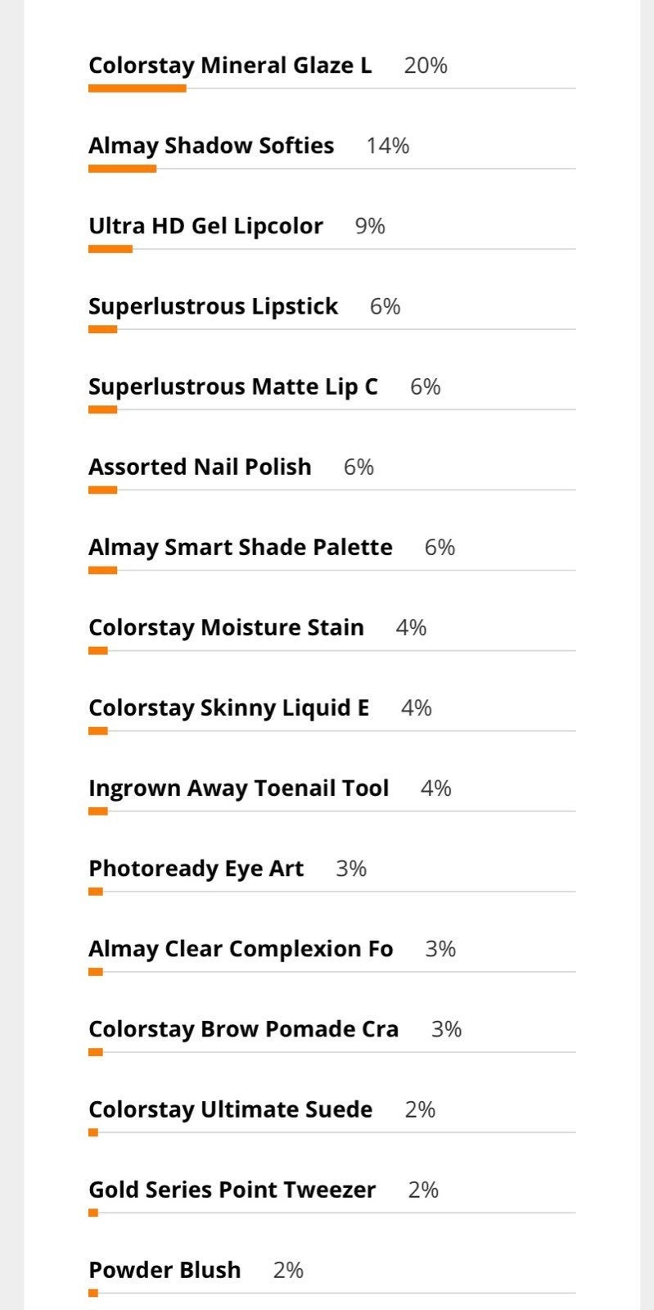Click the Colorstay Moisture Stain item
Screen dimensions: 654x1310
[x=226, y=627]
